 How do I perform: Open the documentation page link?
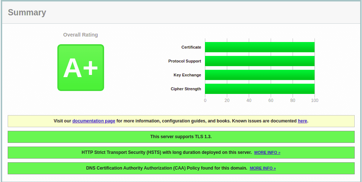point(94,121)
